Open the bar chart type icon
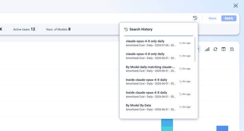The width and height of the screenshot is (244, 131). tap(207, 49)
